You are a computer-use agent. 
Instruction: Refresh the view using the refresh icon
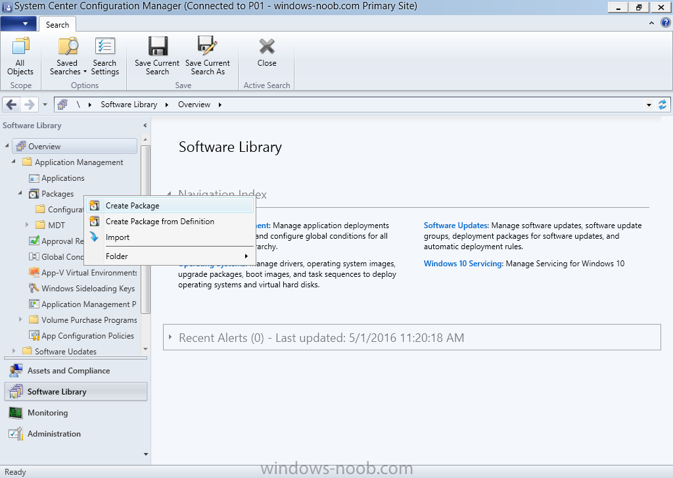662,105
